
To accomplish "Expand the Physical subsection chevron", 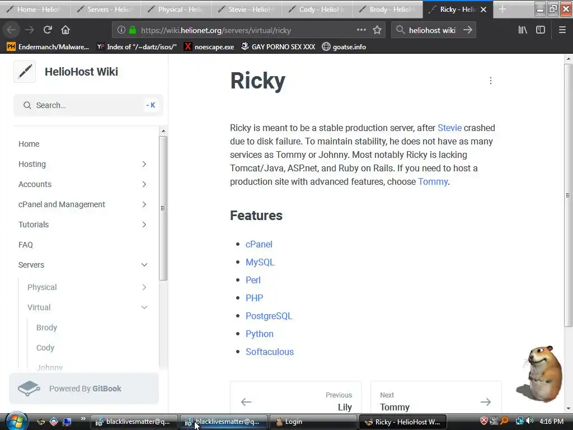I will 144,287.
